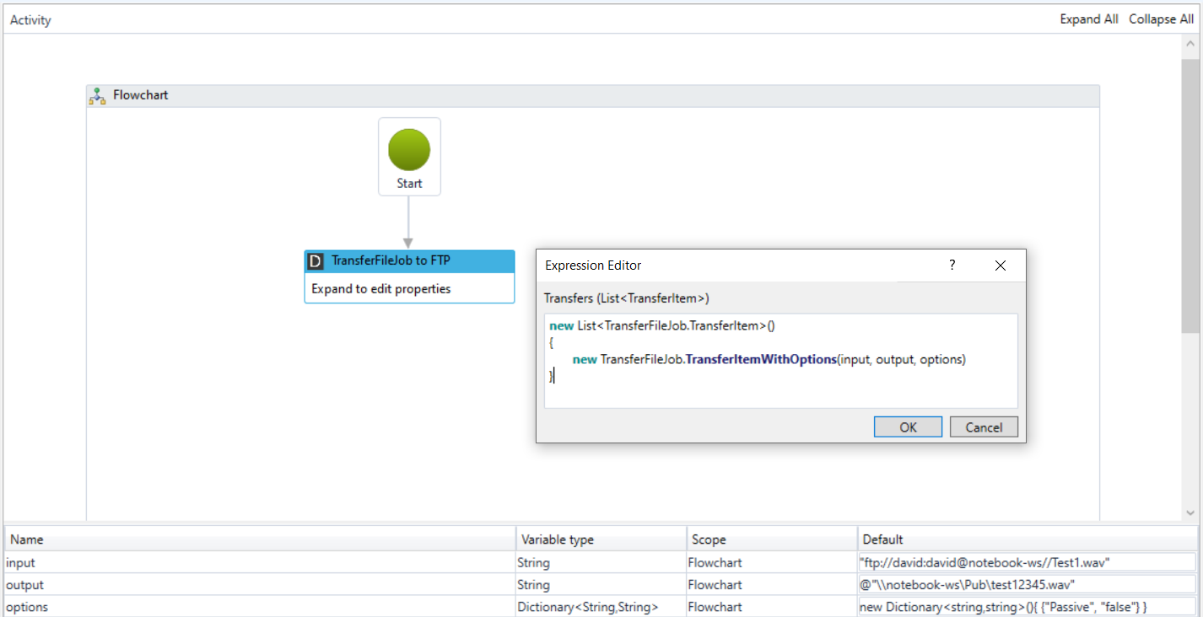This screenshot has width=1203, height=617.
Task: Edit the input variable default value
Action: coord(1026,563)
